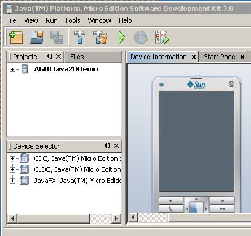Expand the CDC platform tree node
The height and width of the screenshot is (236, 251).
pyautogui.click(x=12, y=158)
